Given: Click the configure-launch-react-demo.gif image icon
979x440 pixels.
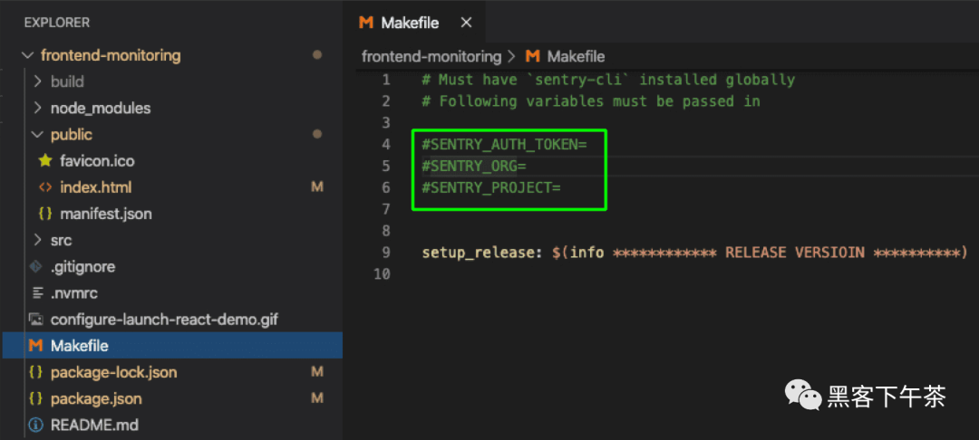Looking at the screenshot, I should (36, 320).
